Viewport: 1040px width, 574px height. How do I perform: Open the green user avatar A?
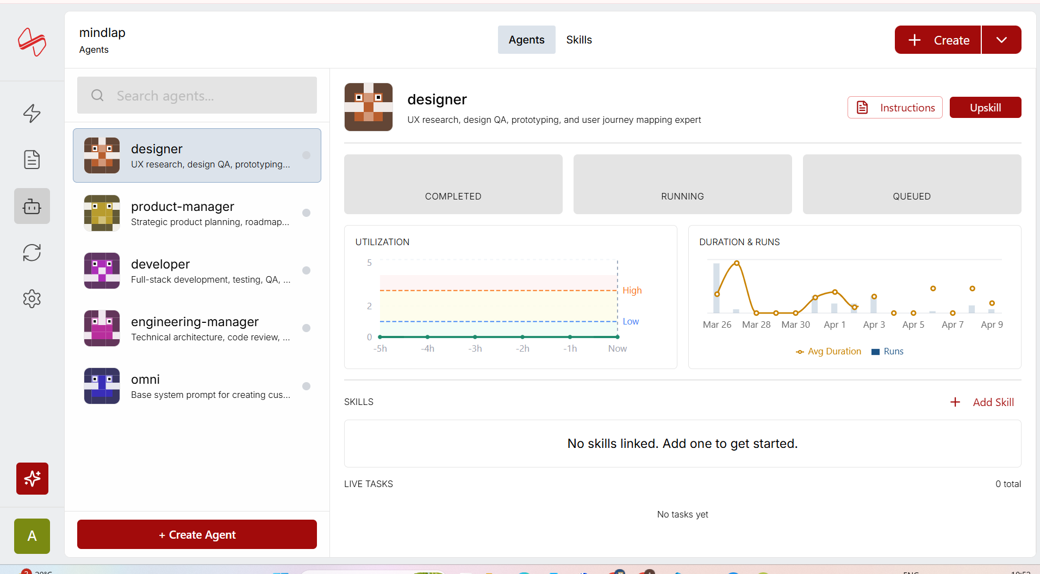[32, 536]
